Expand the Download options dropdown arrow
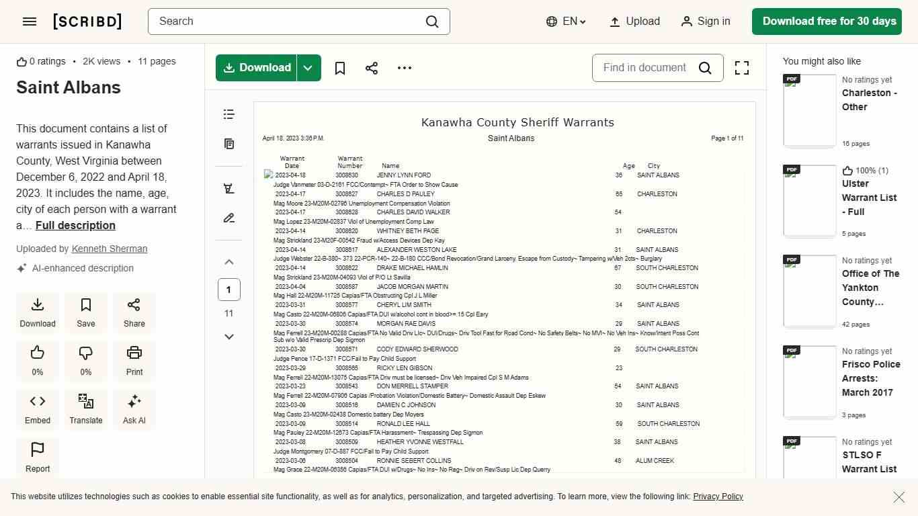The width and height of the screenshot is (918, 516). pos(308,68)
